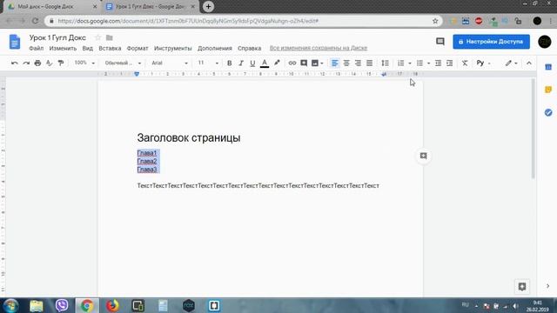Open the Вид menu

(x=87, y=49)
